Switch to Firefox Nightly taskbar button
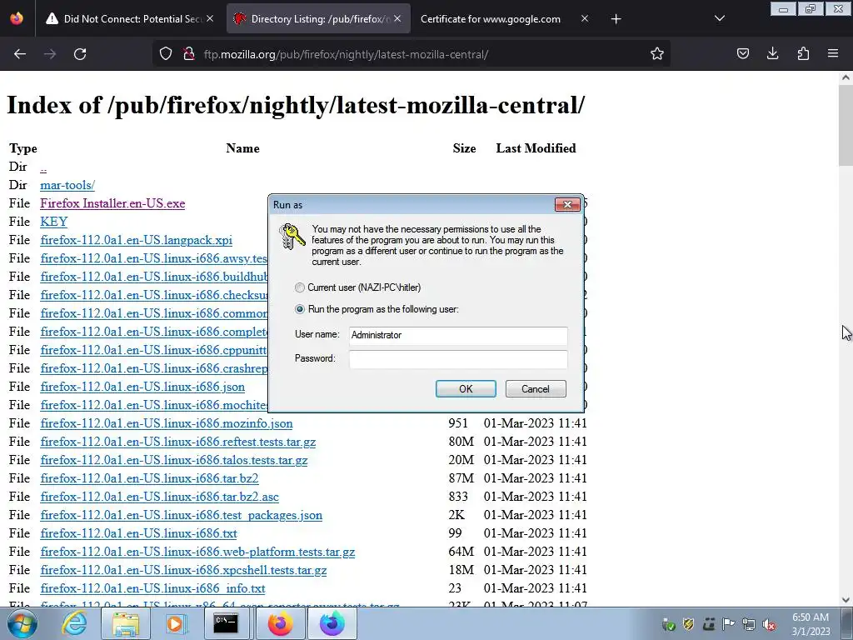 pyautogui.click(x=332, y=623)
